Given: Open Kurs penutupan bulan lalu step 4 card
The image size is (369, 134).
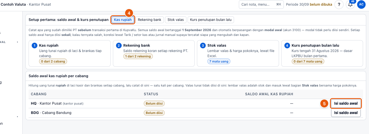Looking at the screenshot, I should click(322, 53).
